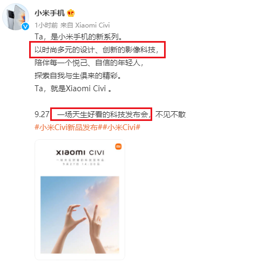Click the 陪伴每一个悦己 text line
This screenshot has height=264, width=272.
(x=89, y=63)
